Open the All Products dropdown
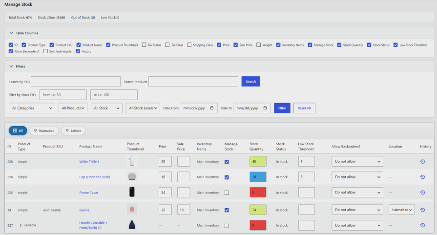The height and width of the screenshot is (235, 437). coord(73,108)
